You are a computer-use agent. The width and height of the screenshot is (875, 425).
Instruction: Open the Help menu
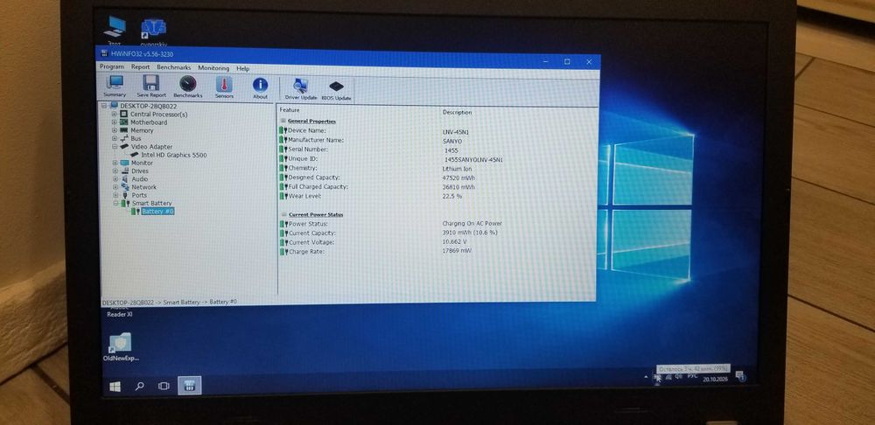[x=242, y=68]
